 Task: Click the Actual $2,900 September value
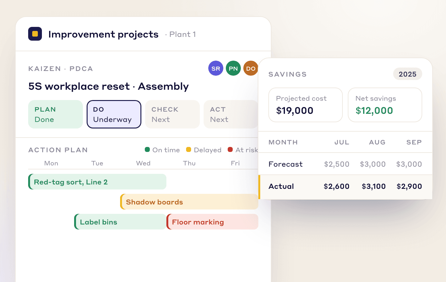[409, 186]
